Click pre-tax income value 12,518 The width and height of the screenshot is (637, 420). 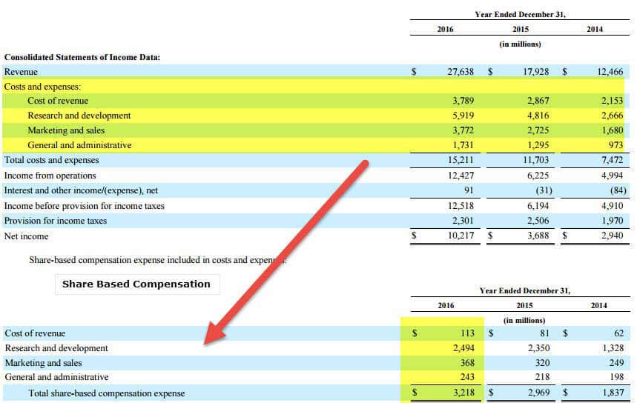[461, 206]
